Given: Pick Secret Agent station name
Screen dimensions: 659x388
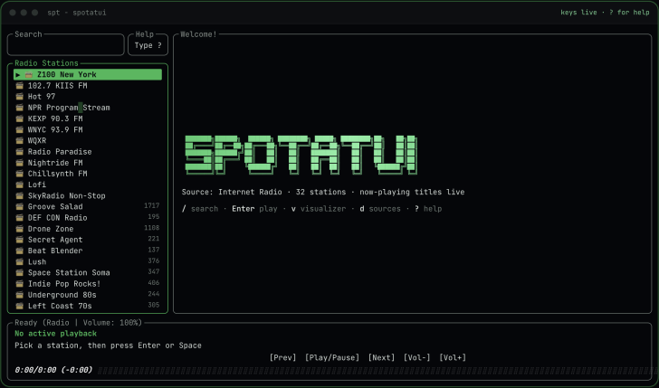Looking at the screenshot, I should (x=55, y=240).
